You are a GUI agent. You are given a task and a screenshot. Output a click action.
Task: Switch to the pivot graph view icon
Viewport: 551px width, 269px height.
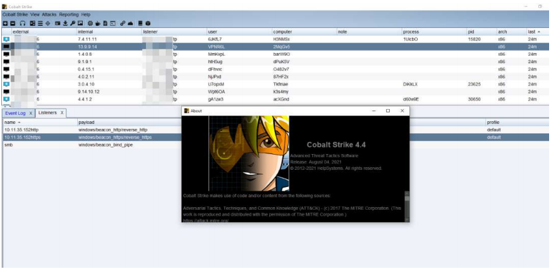click(x=33, y=23)
